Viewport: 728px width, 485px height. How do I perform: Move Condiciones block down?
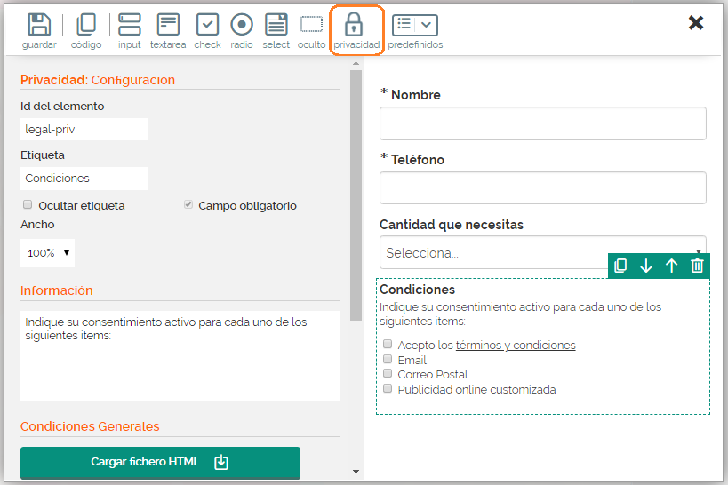coord(646,266)
